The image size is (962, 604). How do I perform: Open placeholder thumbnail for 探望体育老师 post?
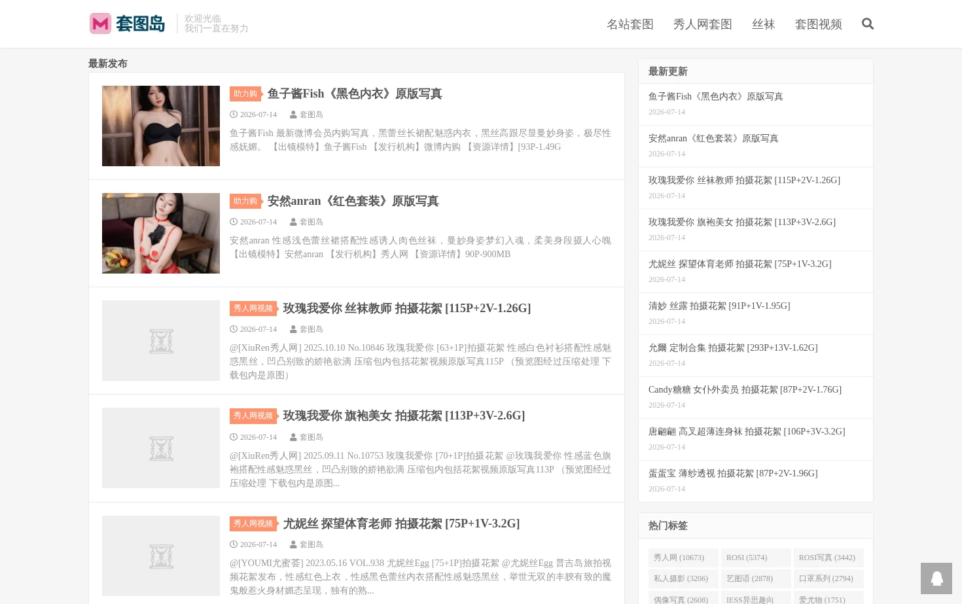(x=161, y=556)
